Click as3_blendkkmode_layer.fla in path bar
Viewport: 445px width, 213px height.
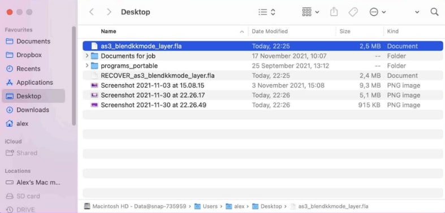coord(330,206)
